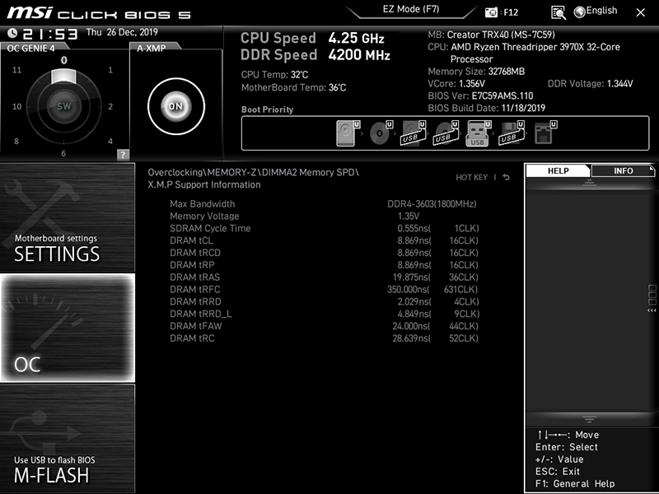Close the BIOS with the X icon
Viewport: 659px width, 494px height.
pos(641,12)
